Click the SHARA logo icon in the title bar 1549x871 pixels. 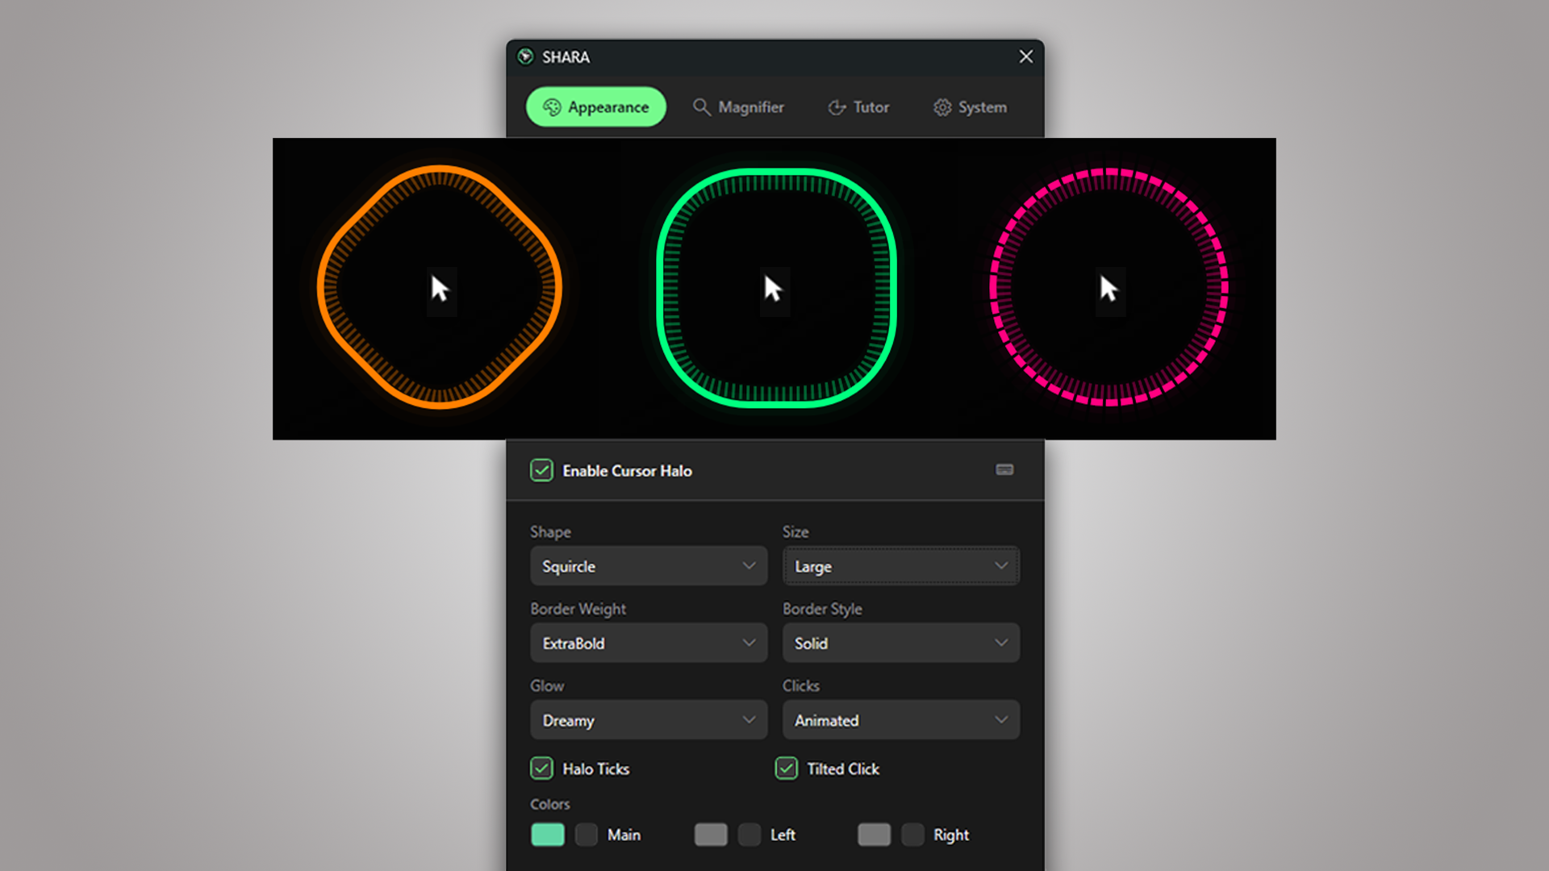(x=525, y=56)
